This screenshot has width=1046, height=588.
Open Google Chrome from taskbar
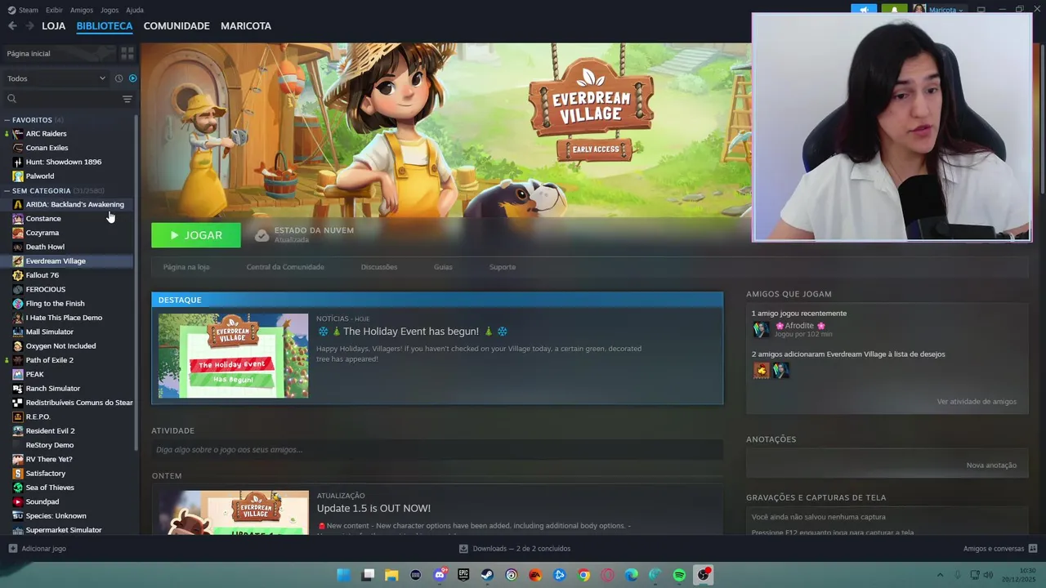(583, 575)
